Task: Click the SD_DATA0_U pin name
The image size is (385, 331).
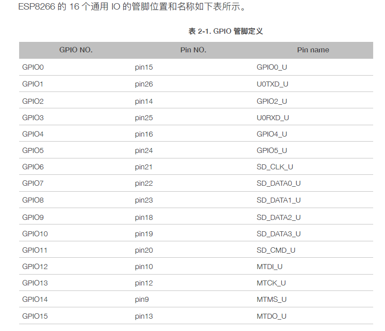Action: tap(279, 183)
